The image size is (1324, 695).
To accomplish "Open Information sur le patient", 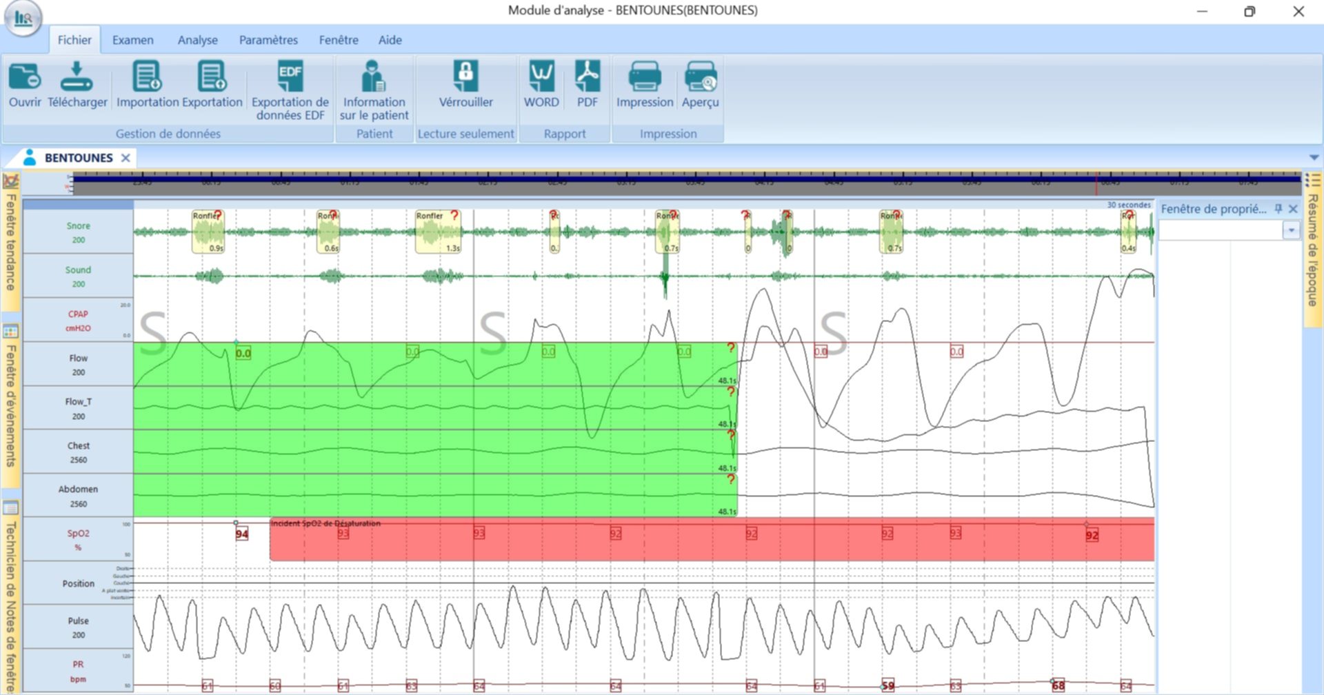I will coord(374,77).
